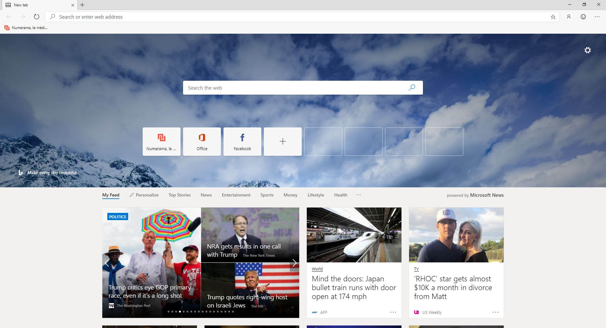Open the Numerama bookmark in favorites bar
606x328 pixels.
pos(26,28)
